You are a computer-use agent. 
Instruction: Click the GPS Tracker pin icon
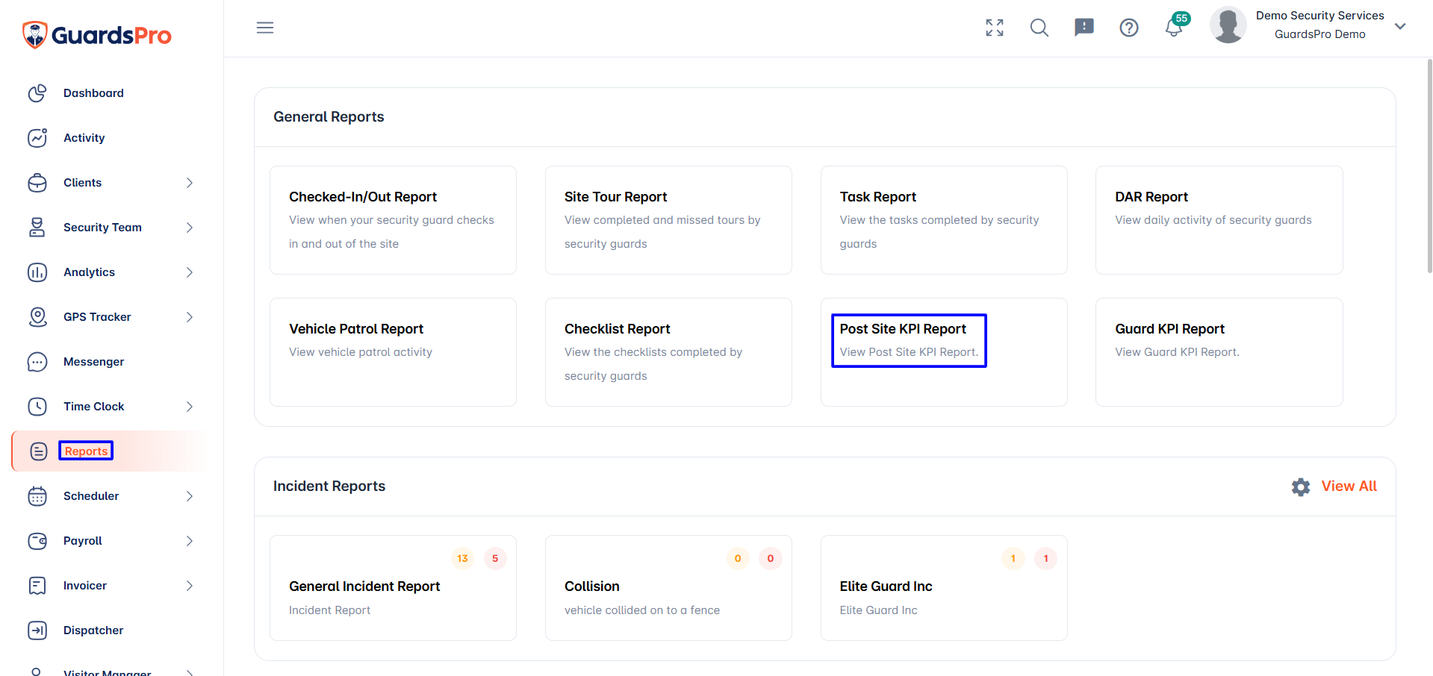click(x=37, y=317)
